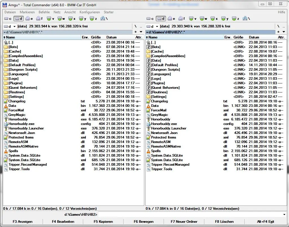Click F6 Bewegen button
This screenshot has height=227, width=289.
[144, 221]
